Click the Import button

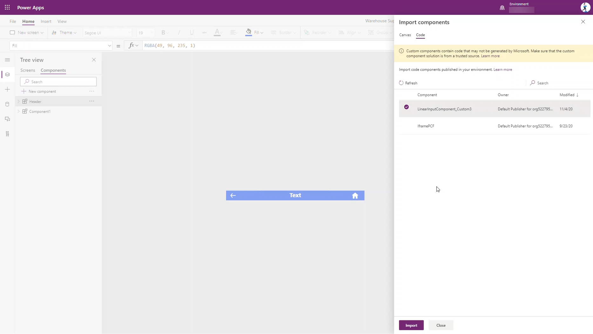point(411,325)
